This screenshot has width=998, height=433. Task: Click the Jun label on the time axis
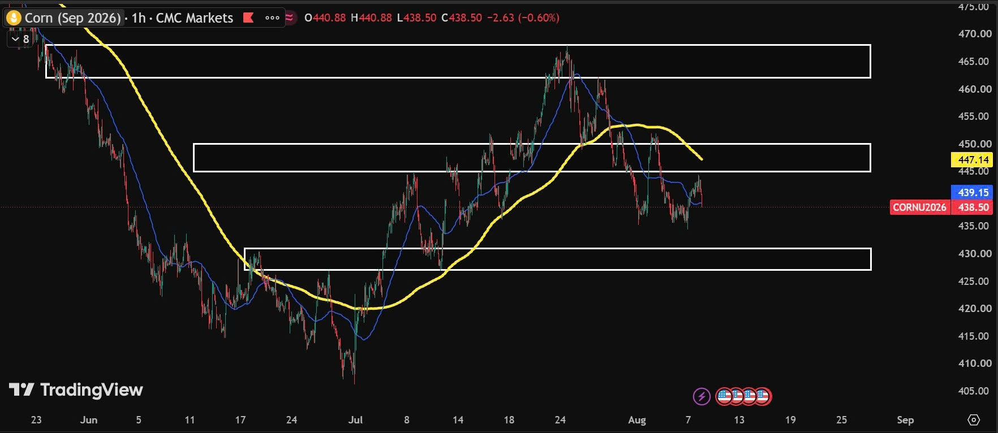(89, 420)
